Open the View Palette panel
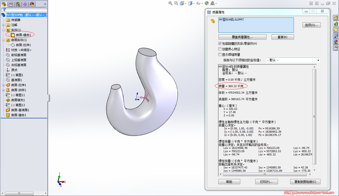339x196 pixels. tap(336, 36)
